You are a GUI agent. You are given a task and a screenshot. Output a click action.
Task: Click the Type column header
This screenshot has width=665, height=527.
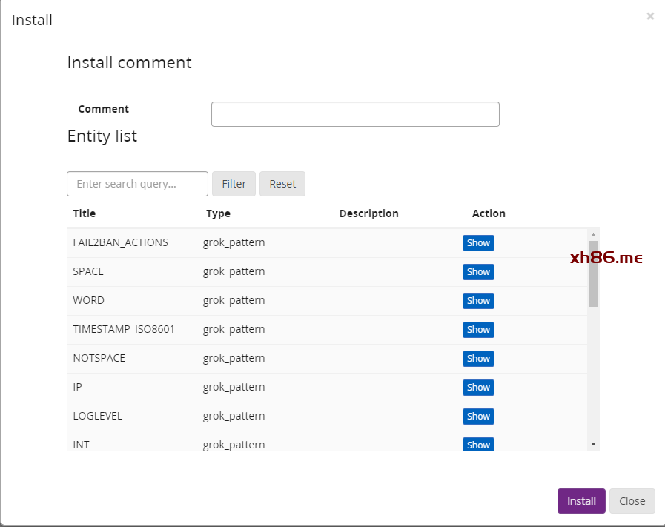[218, 213]
